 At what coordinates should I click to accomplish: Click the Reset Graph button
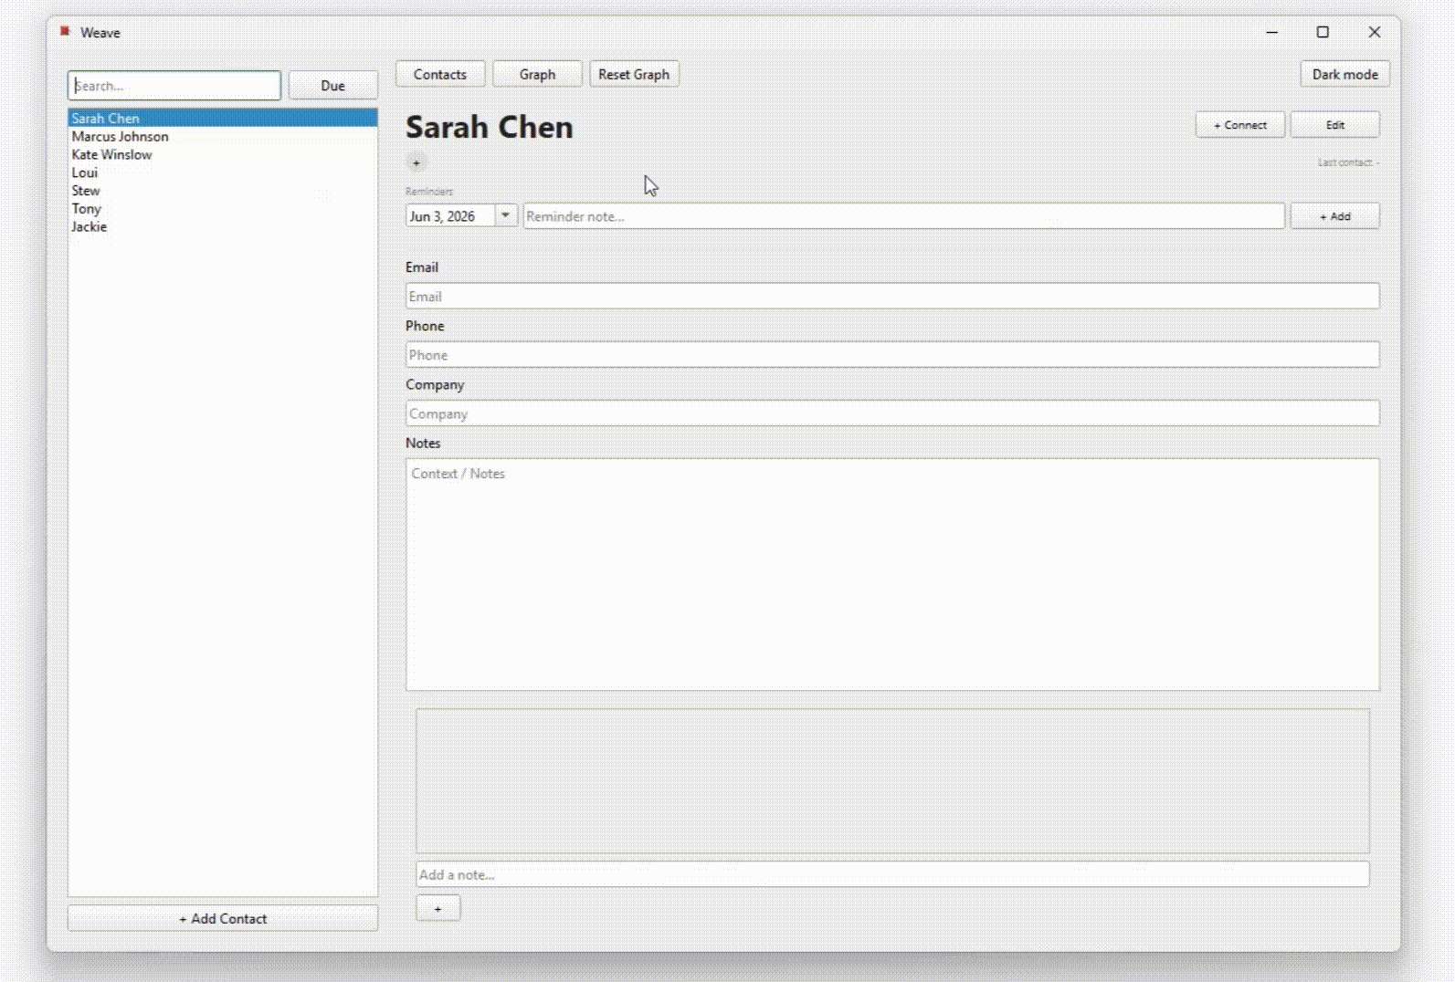[634, 74]
